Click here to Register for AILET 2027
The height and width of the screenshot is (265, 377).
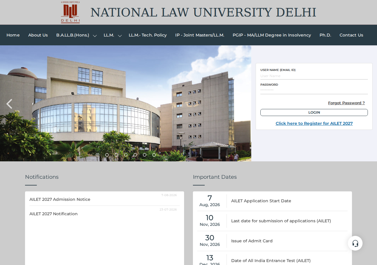[314, 123]
